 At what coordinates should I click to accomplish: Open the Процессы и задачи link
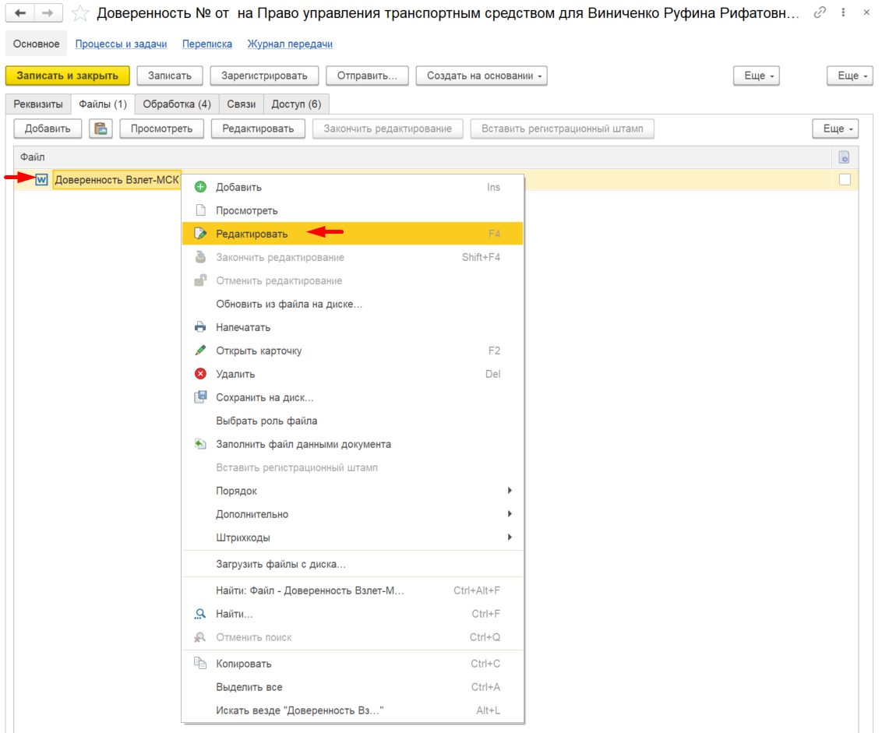click(x=121, y=44)
